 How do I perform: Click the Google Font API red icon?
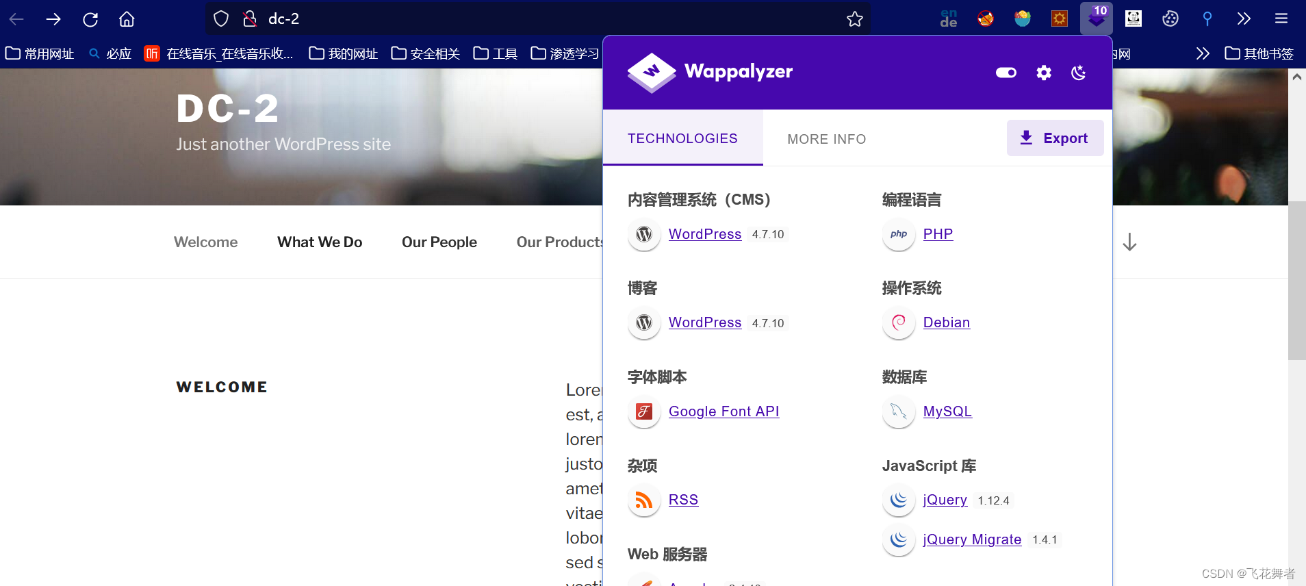click(644, 411)
